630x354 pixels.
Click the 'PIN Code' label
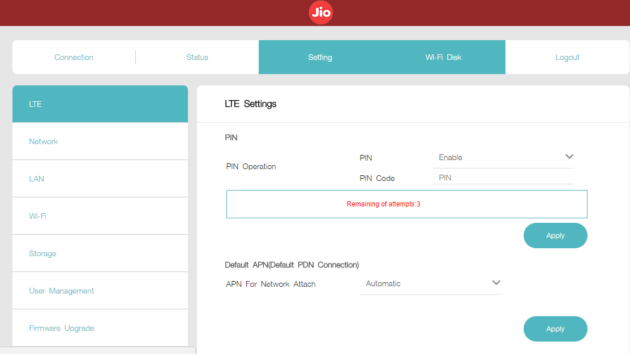pos(377,178)
